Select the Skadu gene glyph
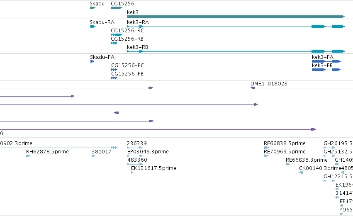 (93, 8)
